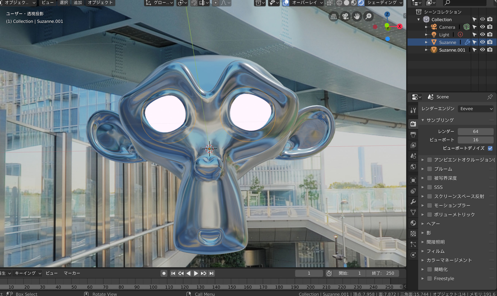Select material preview shading mode
The height and width of the screenshot is (296, 497).
(354, 3)
